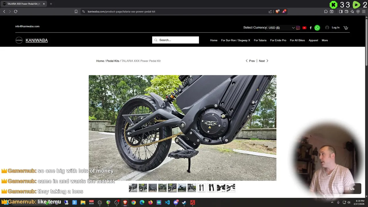This screenshot has width=368, height=207.
Task: Open Firefox from the taskbar
Action: pos(150,202)
